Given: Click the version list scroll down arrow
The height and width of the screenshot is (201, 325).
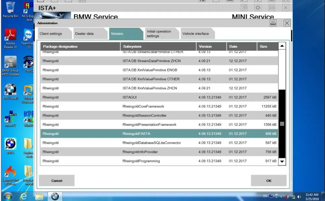Looking at the screenshot, I should point(282,161).
